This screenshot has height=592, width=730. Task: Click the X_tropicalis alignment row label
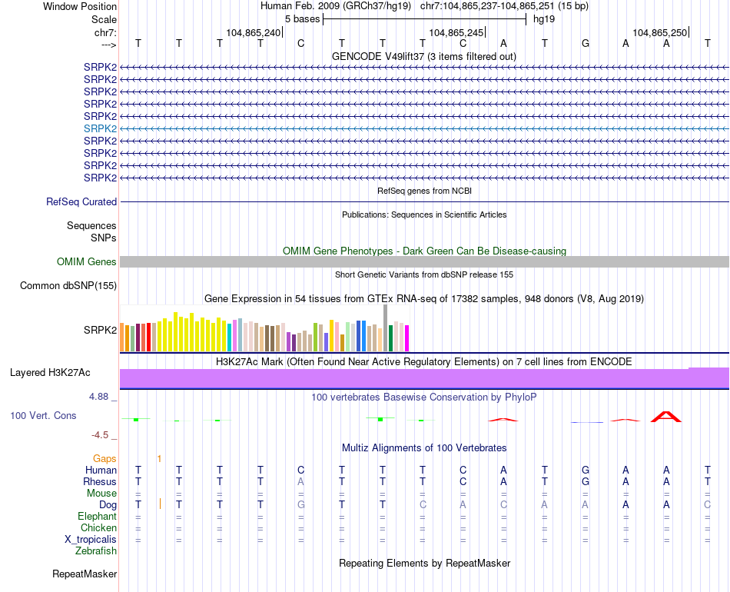91,540
